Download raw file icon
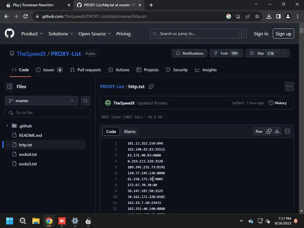304x228 pixels. pos(277,131)
